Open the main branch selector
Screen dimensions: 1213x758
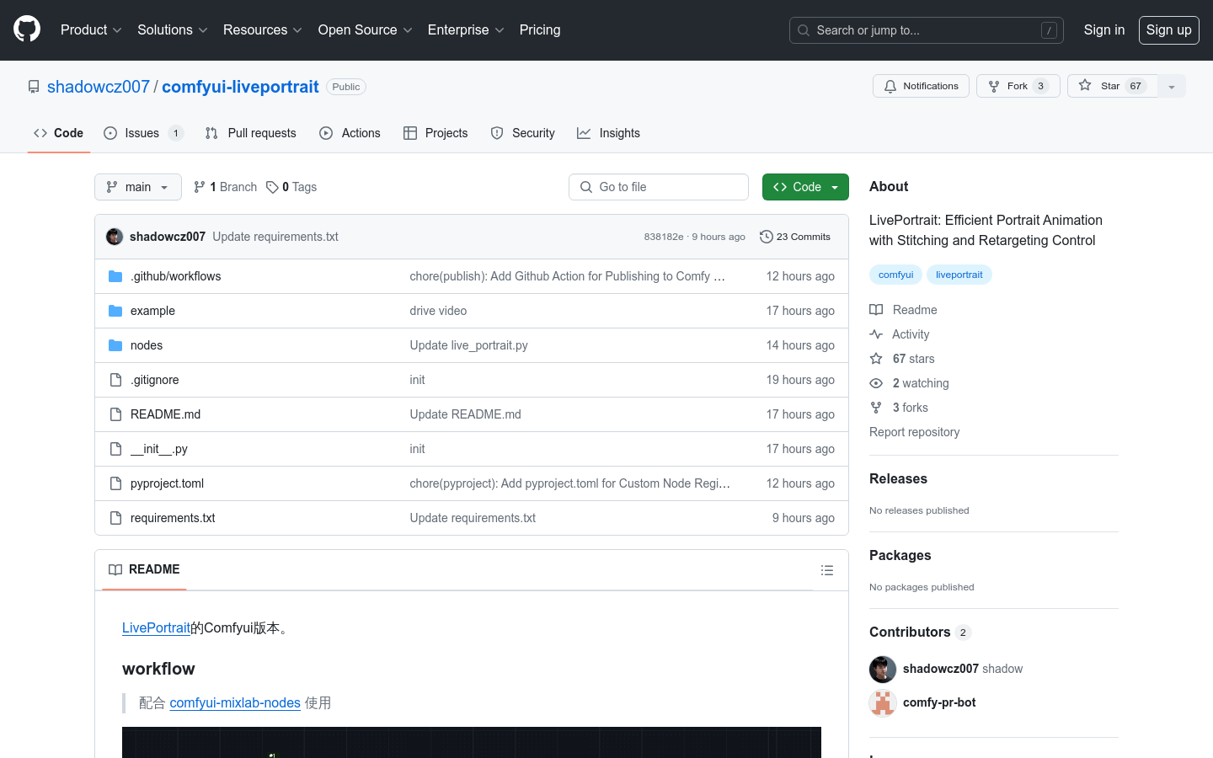coord(138,187)
